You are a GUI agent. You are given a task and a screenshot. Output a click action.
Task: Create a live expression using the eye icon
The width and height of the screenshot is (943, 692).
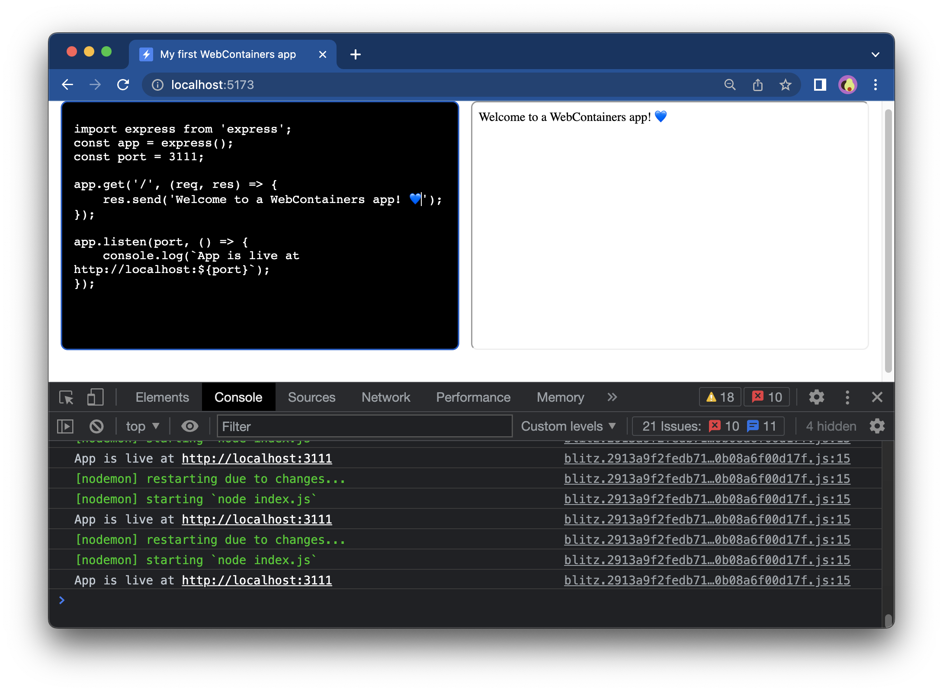tap(189, 426)
